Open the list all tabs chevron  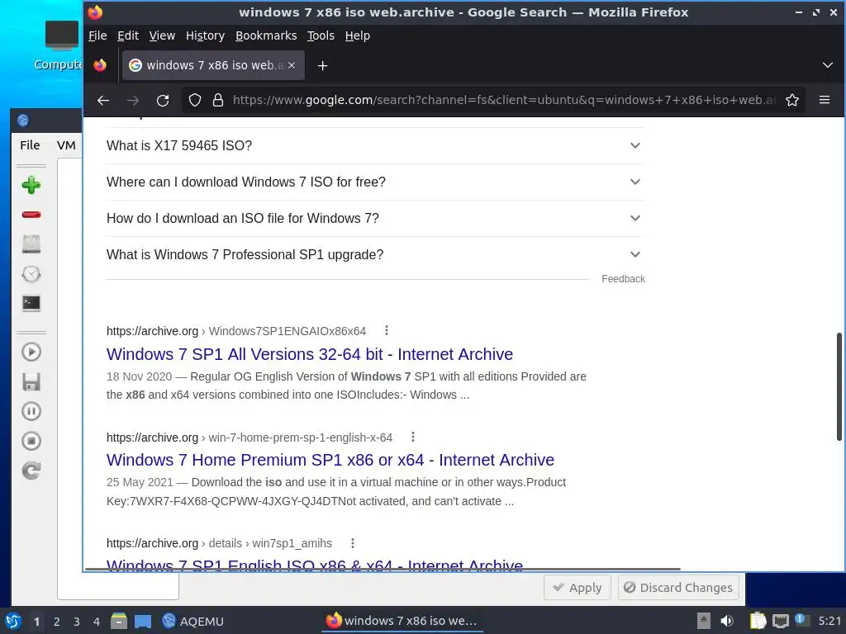click(x=828, y=65)
